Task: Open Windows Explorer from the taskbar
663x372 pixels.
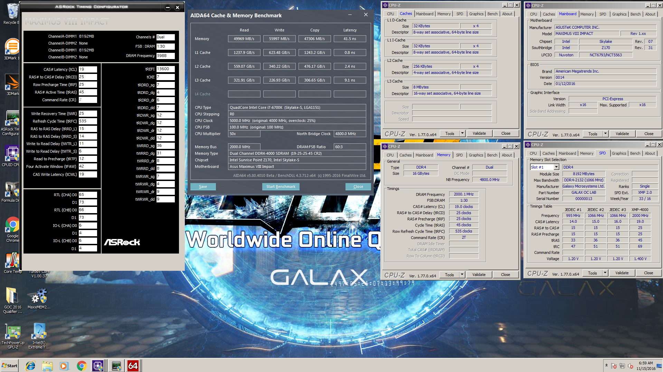Action: [47, 365]
